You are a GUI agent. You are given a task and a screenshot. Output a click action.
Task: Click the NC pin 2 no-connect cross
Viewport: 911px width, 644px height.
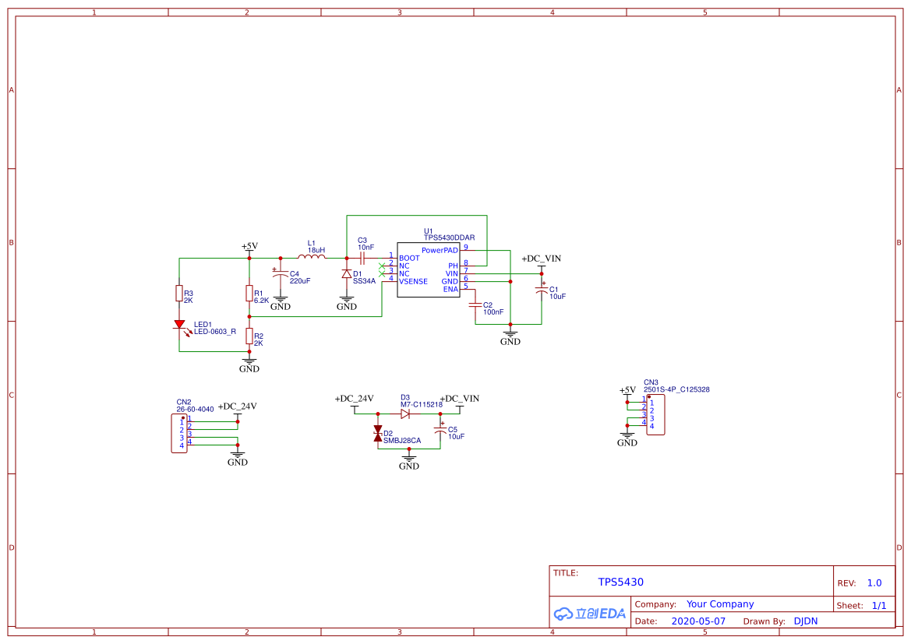(382, 266)
